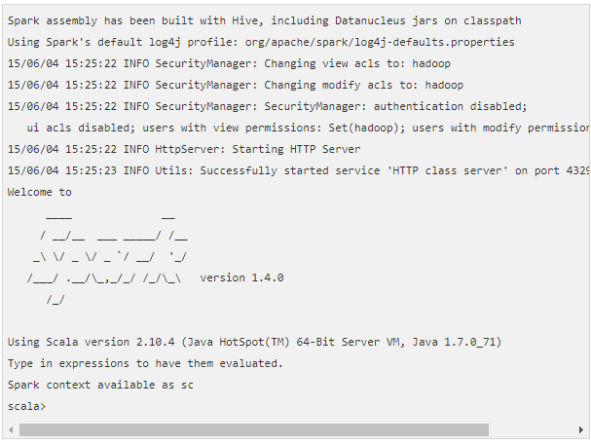Screen dimensions: 591x444
Task: Click the 'authentication disabled' log line
Action: pyautogui.click(x=267, y=106)
